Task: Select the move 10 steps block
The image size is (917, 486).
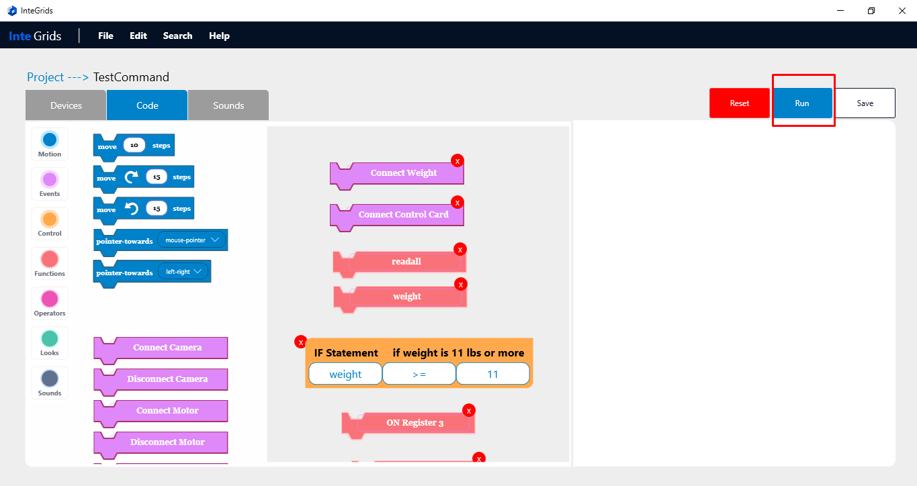Action: tap(134, 146)
